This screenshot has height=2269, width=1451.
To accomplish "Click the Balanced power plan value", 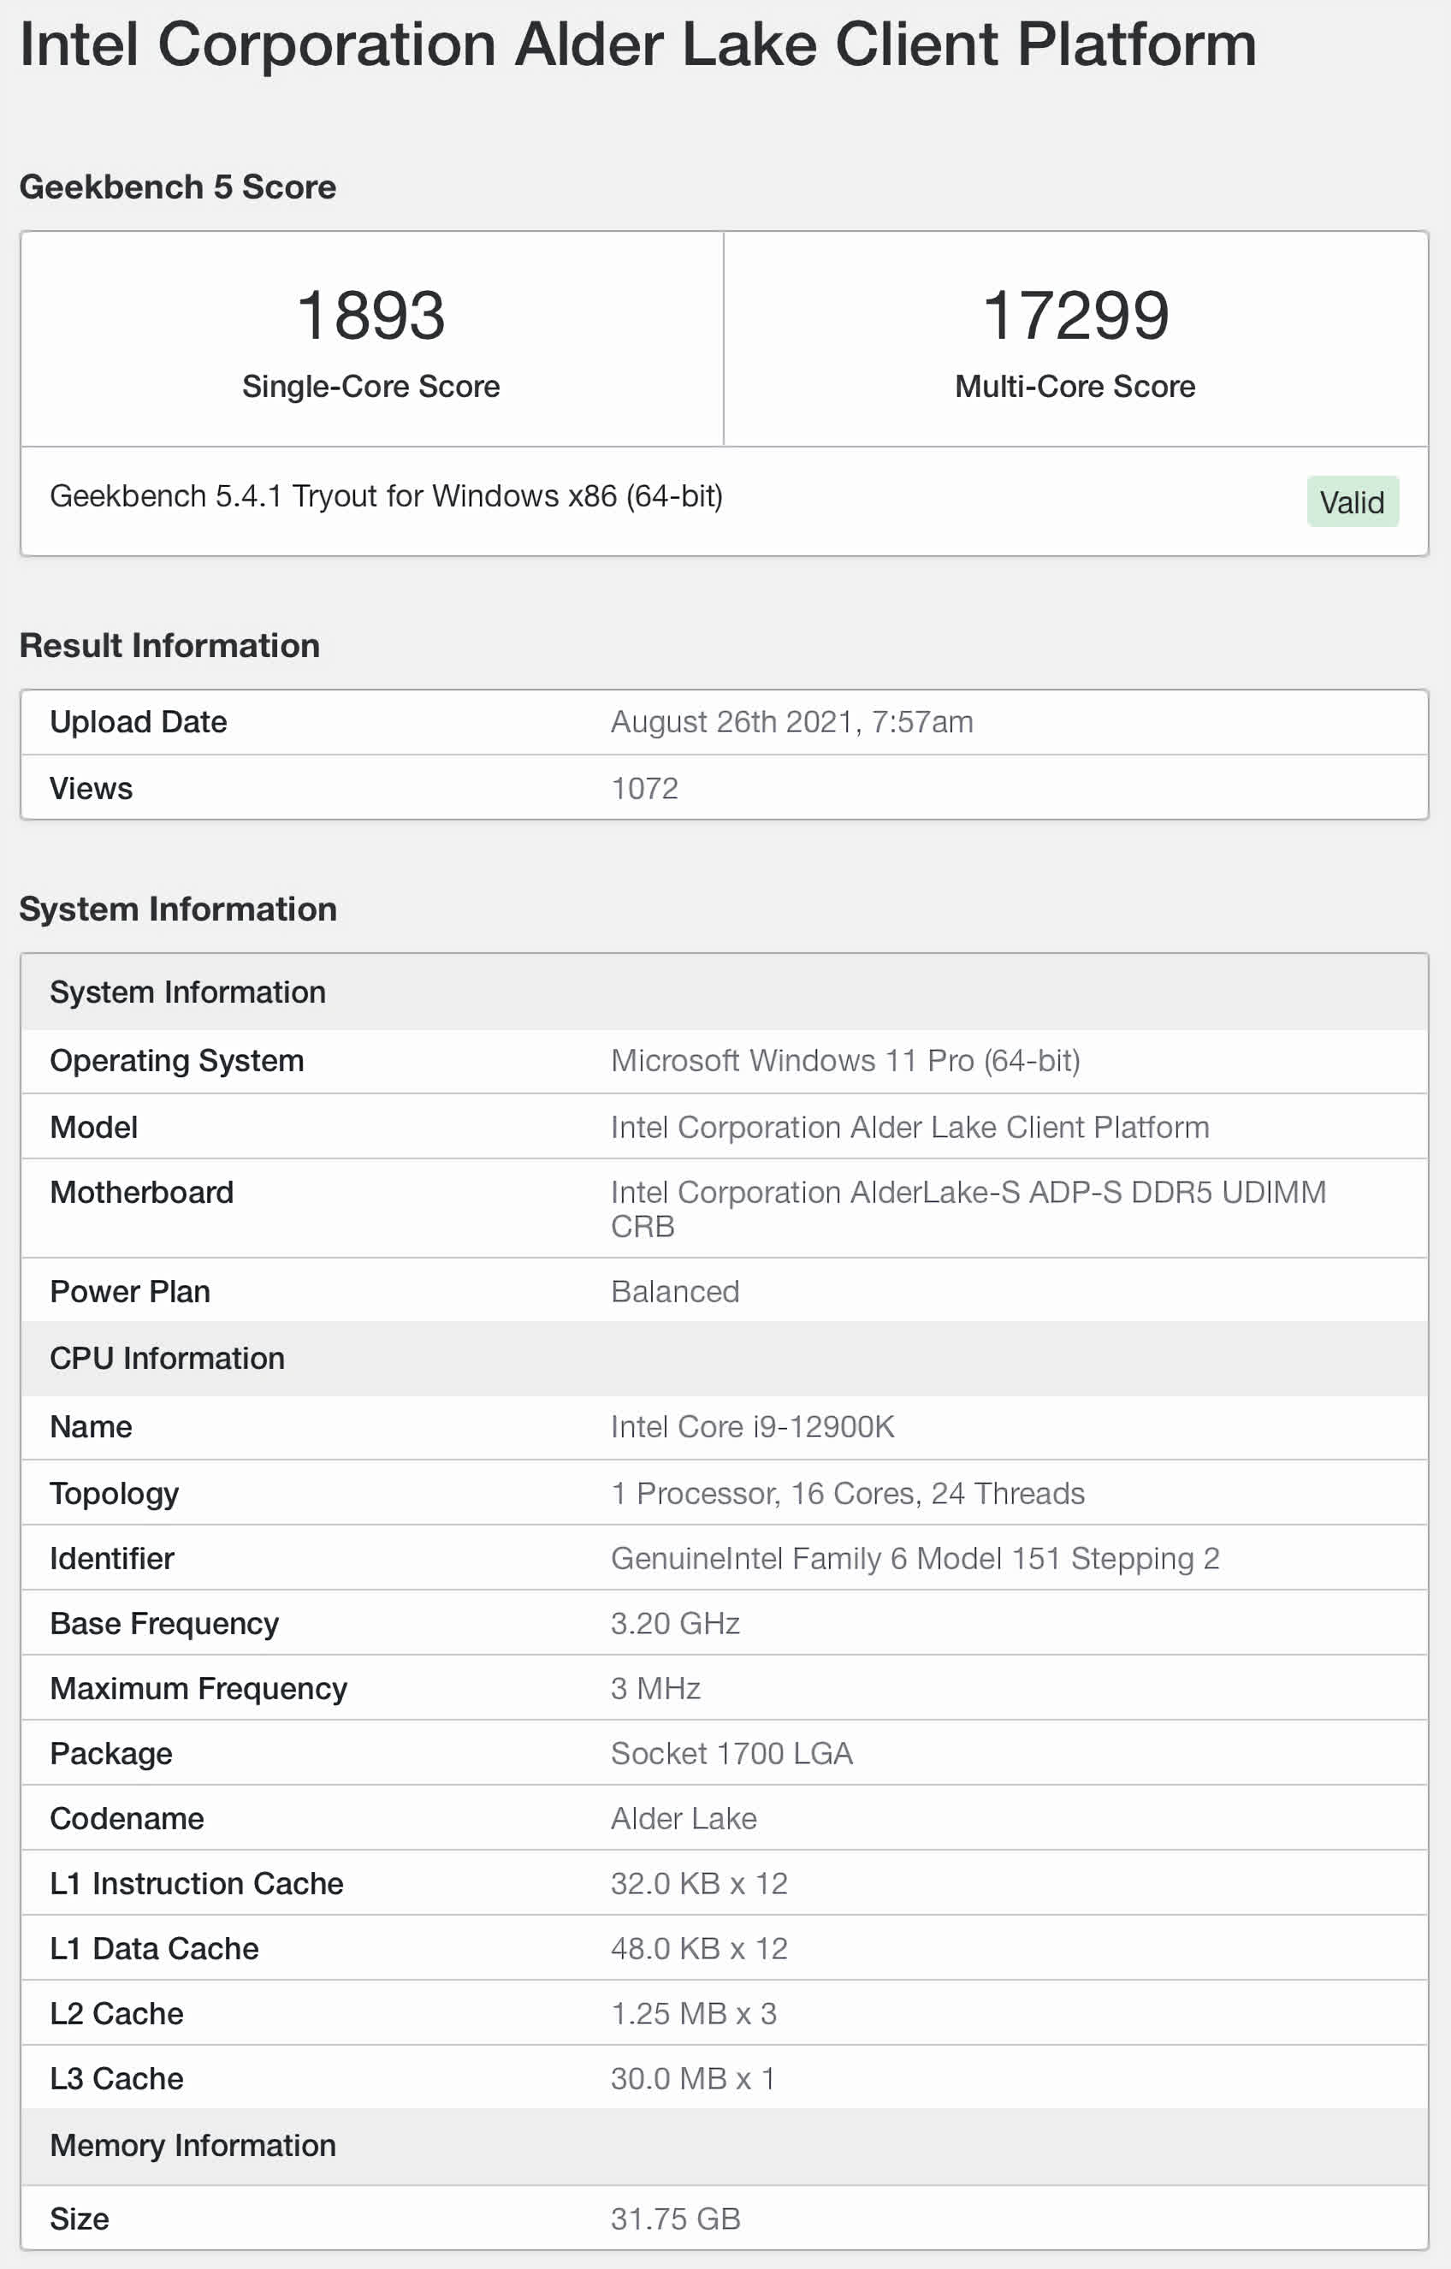I will pyautogui.click(x=675, y=1291).
